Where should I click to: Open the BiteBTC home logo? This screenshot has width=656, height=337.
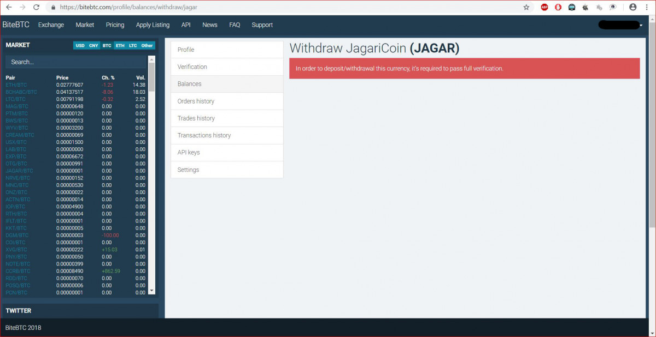tap(16, 25)
